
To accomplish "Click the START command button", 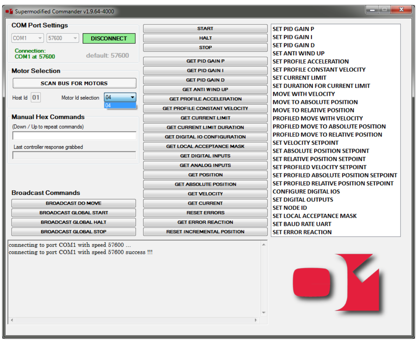I will coord(205,28).
